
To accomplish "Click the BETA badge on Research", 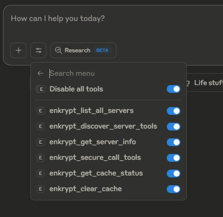I will [x=102, y=50].
